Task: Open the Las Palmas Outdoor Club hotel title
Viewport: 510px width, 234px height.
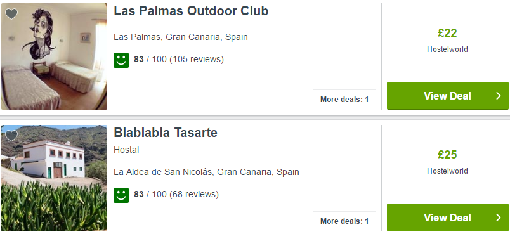Action: 191,11
